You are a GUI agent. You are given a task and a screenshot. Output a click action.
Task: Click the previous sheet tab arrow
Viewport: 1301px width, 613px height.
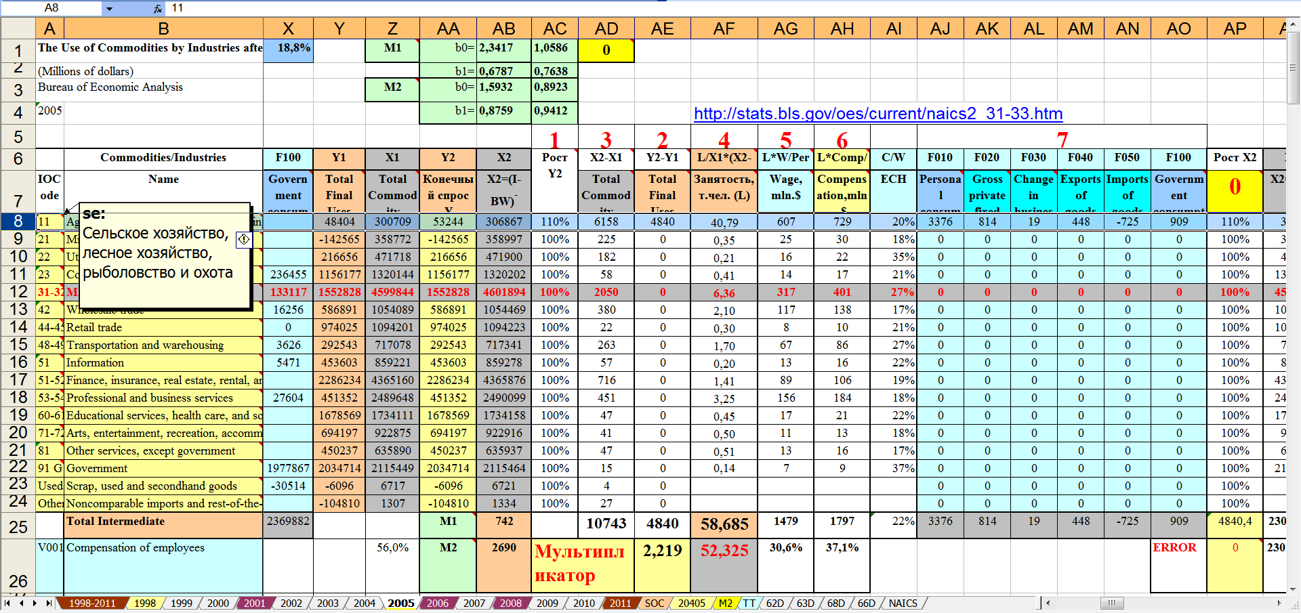coord(21,603)
